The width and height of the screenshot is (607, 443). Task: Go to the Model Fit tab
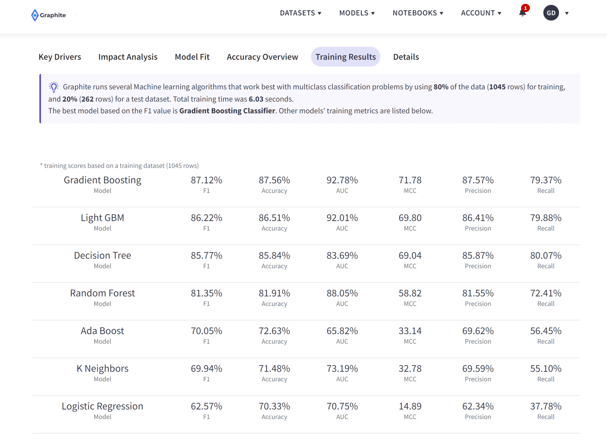click(x=192, y=57)
